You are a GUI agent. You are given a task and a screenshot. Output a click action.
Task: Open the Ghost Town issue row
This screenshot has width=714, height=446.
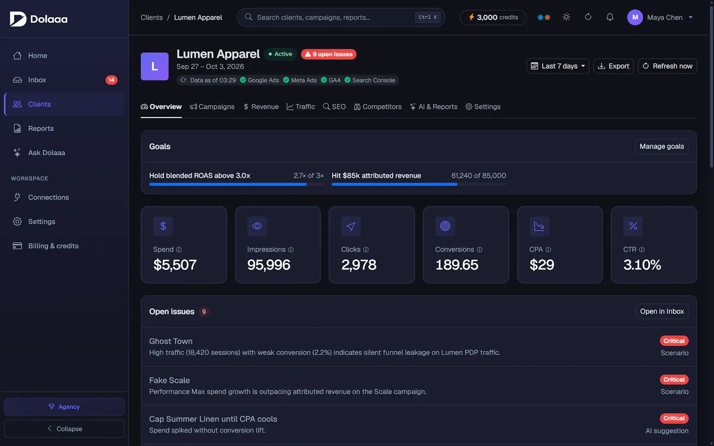419,347
